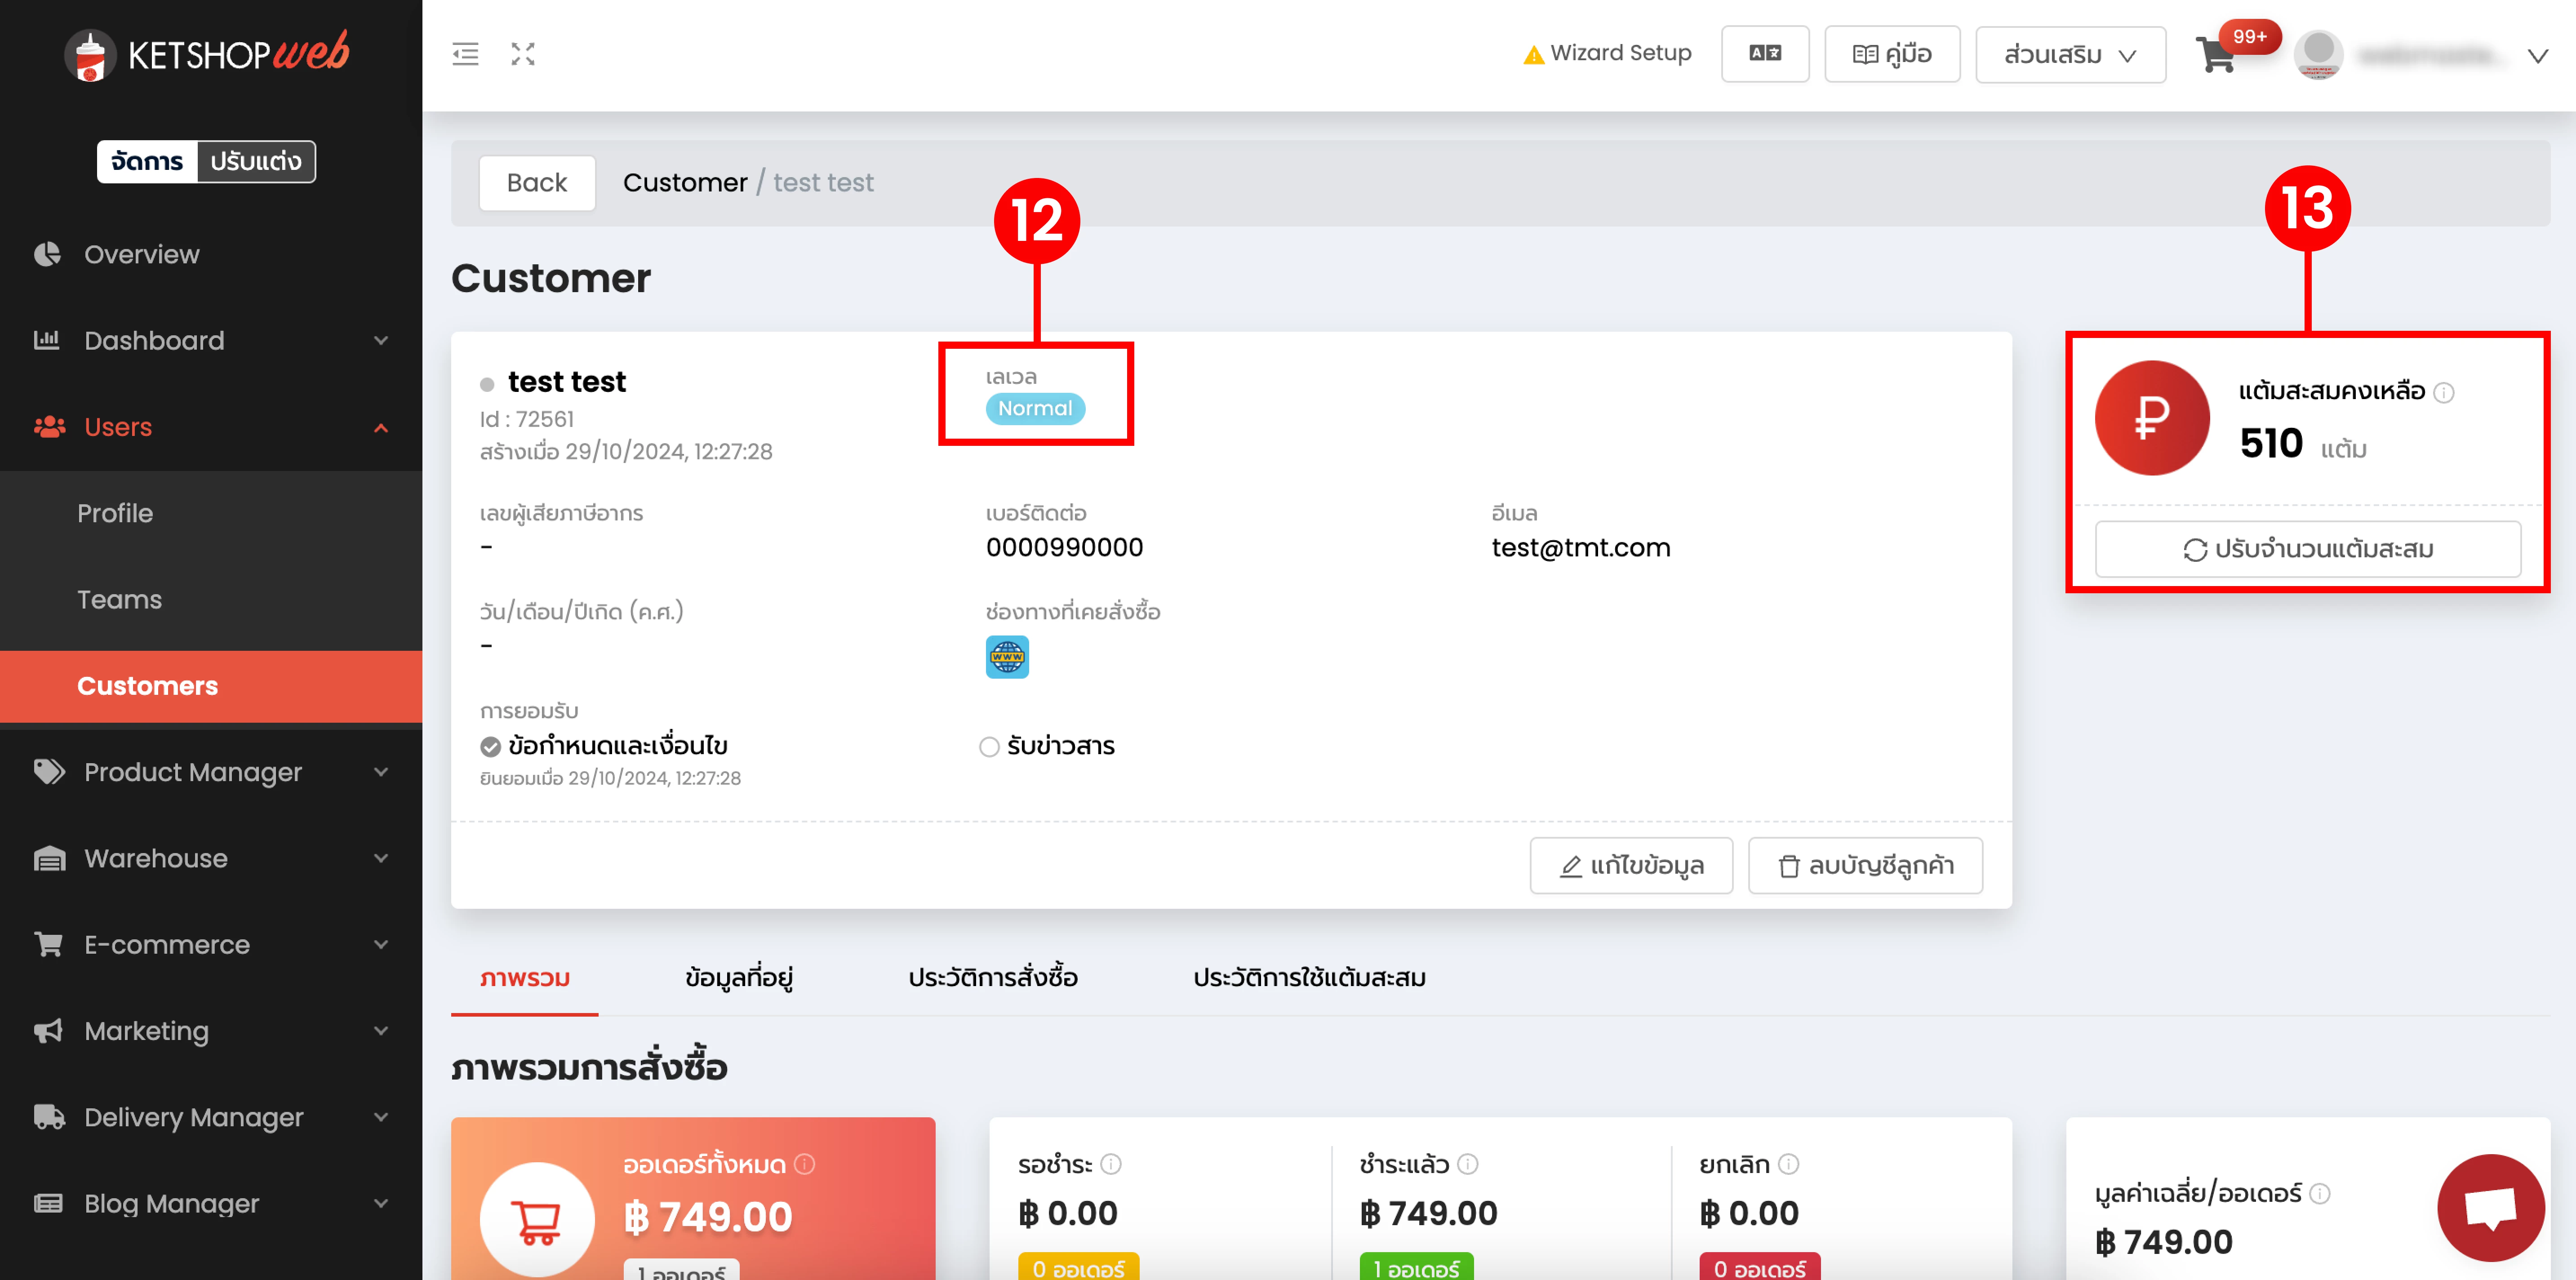Open the language translate button
This screenshot has height=1280, width=2576.
point(1764,54)
